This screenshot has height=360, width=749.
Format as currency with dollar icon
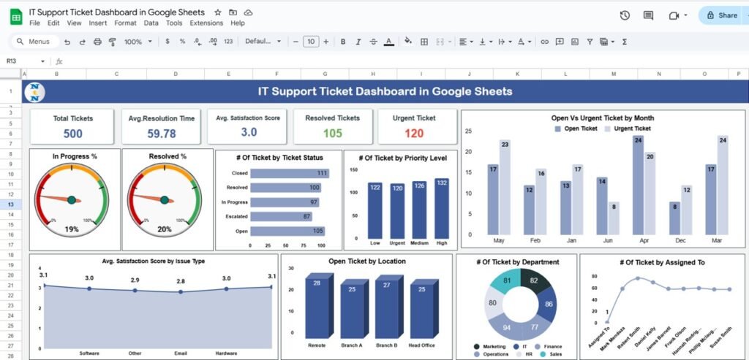pos(168,42)
